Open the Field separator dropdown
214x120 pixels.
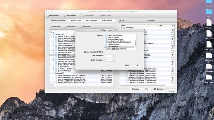(x=114, y=56)
